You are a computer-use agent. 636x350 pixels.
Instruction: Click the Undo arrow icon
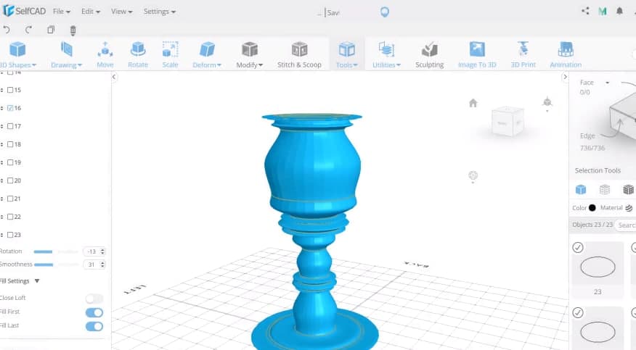coord(7,30)
